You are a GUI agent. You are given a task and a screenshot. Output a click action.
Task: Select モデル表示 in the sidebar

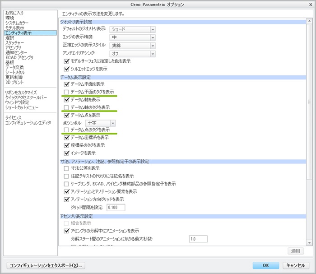14,28
